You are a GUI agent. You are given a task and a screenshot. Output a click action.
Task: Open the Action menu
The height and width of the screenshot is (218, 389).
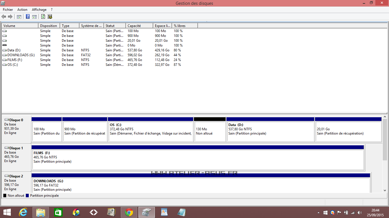coord(22,10)
